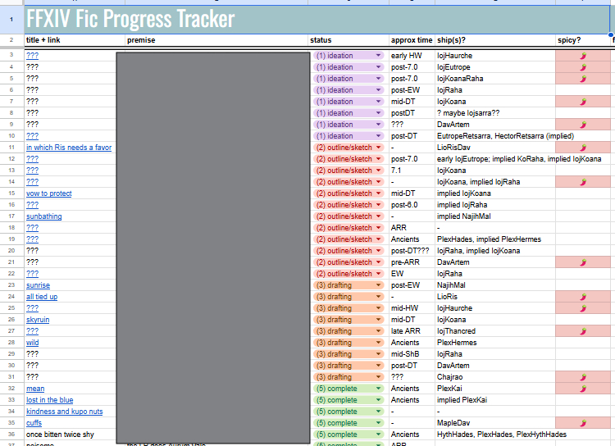
Task: Select the row 1 header number
Action: coord(11,19)
